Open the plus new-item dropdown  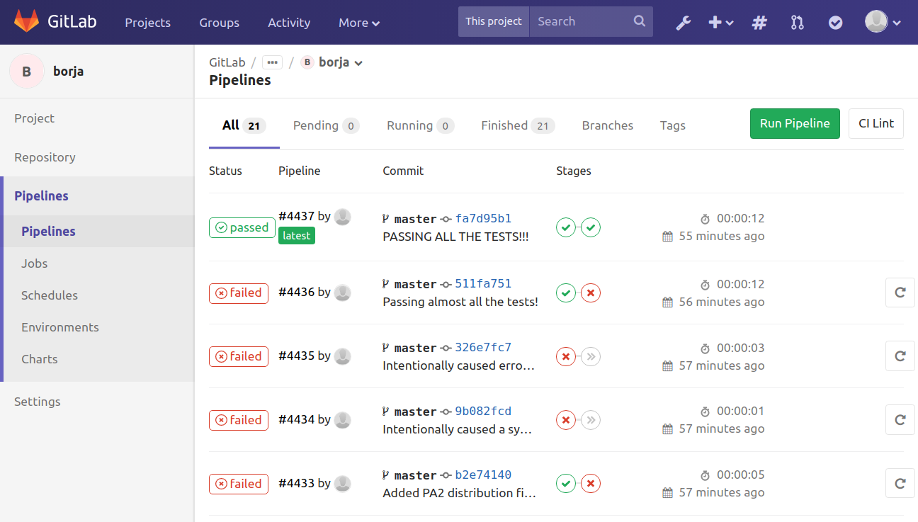(721, 22)
